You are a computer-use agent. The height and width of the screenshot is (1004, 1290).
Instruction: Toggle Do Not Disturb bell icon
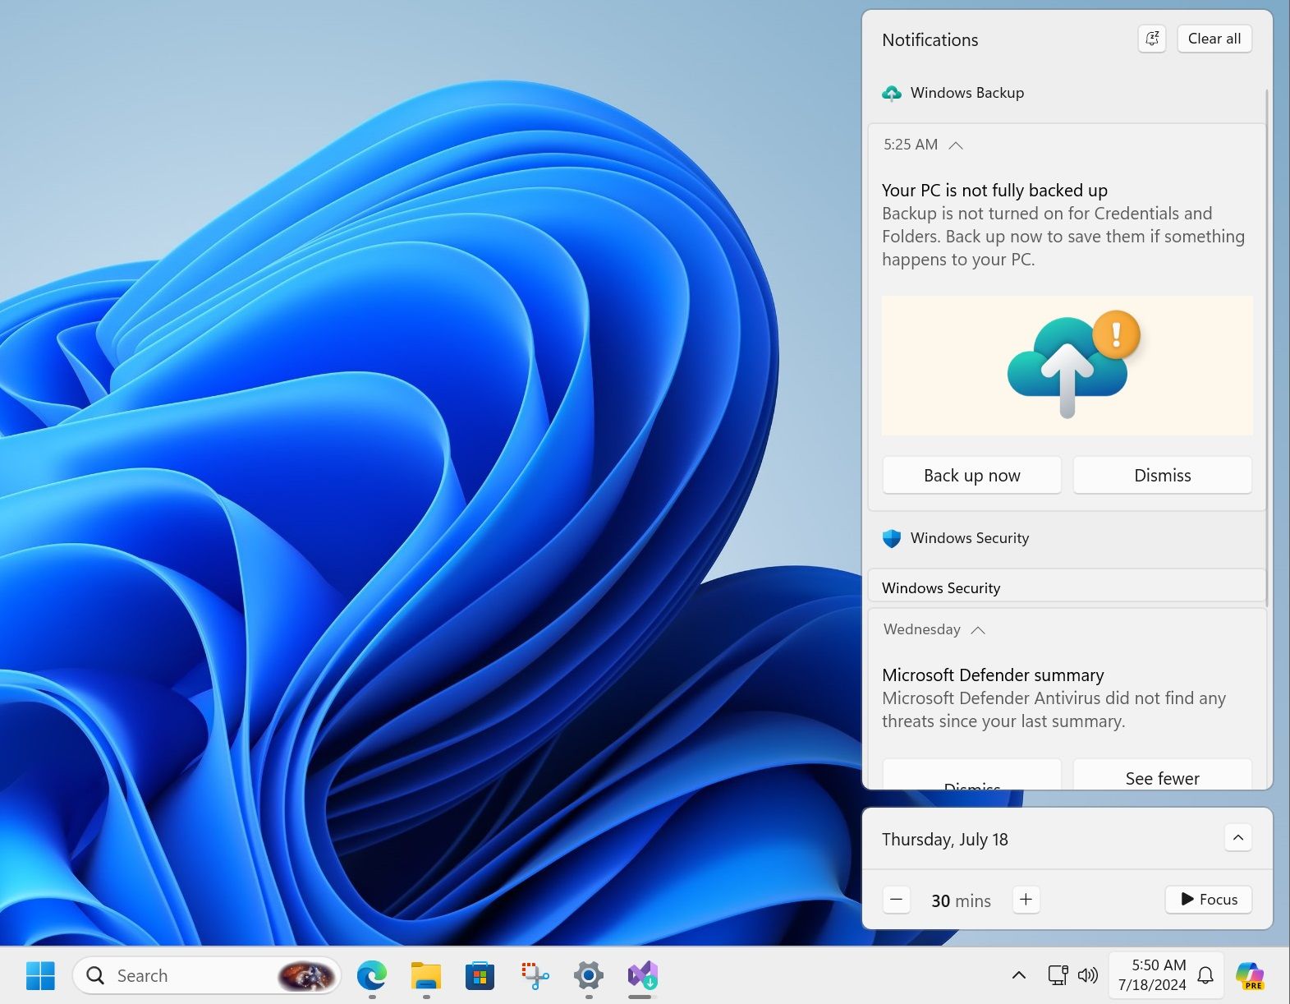pos(1152,39)
